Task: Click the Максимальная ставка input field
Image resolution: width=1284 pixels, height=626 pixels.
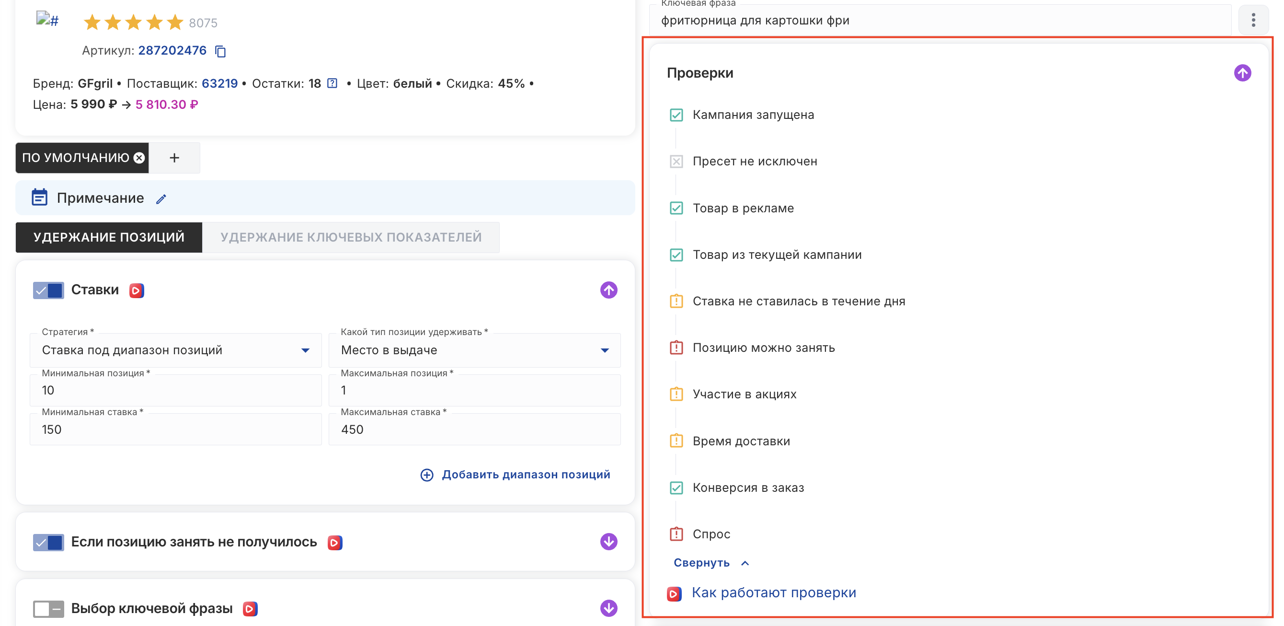Action: click(474, 429)
